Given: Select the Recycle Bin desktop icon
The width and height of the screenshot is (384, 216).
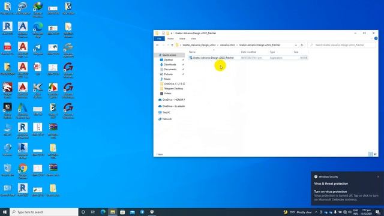Looking at the screenshot, I should coord(7,170).
